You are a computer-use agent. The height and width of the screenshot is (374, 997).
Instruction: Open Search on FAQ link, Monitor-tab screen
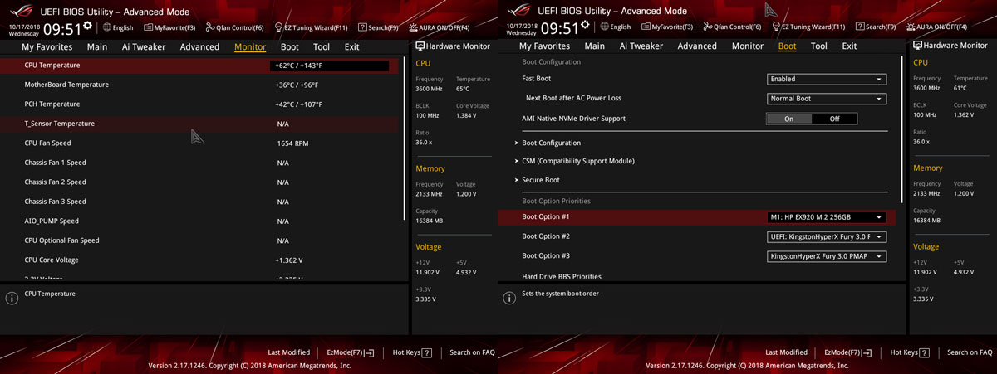[472, 352]
